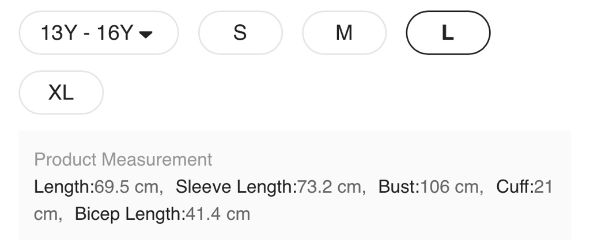The width and height of the screenshot is (590, 240).
Task: Click the "13Y - 16Y" label text
Action: point(86,33)
